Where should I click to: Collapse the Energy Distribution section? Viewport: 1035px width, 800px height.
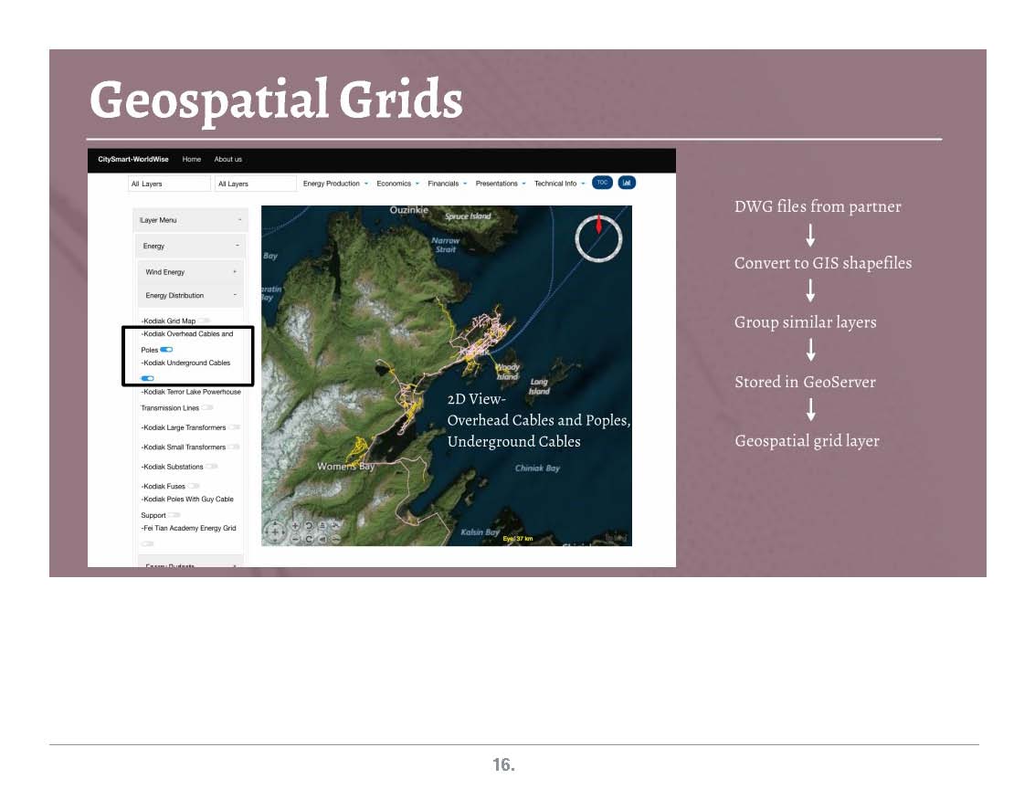pyautogui.click(x=190, y=296)
